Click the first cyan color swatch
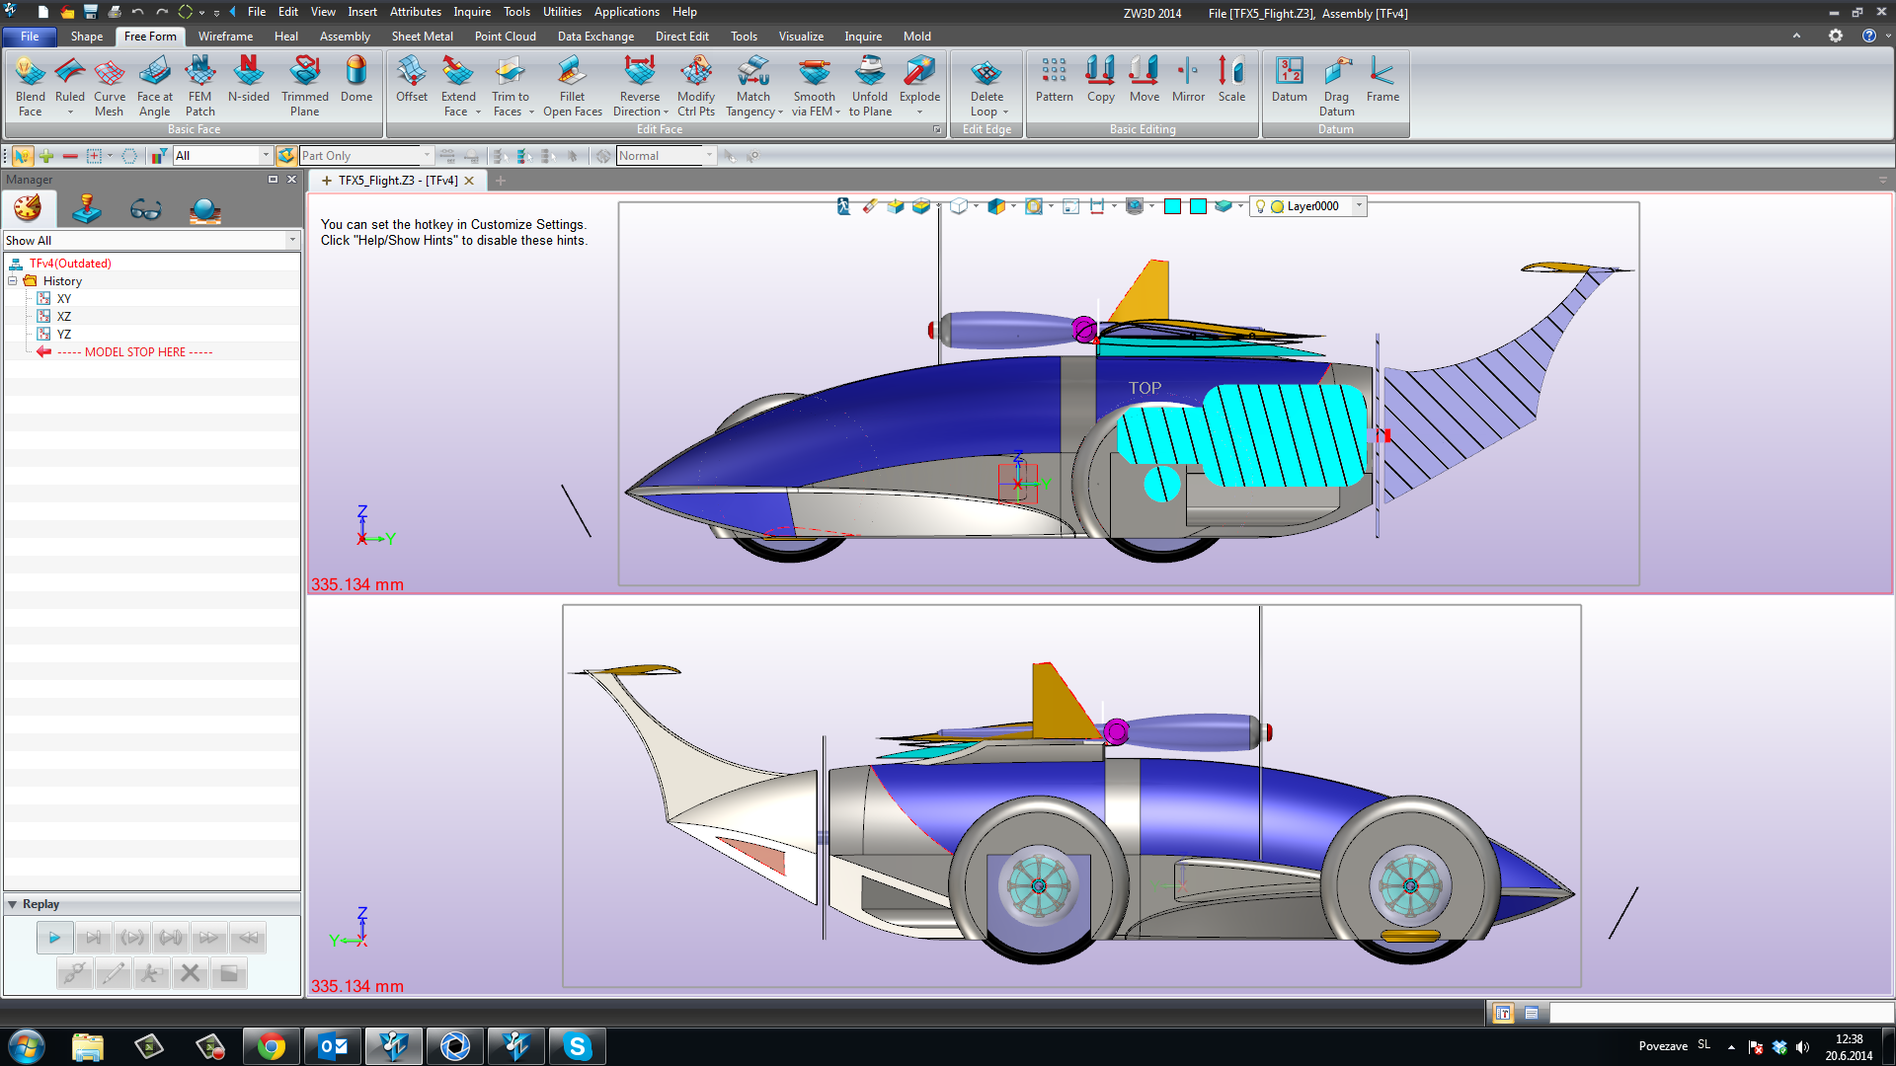Image resolution: width=1896 pixels, height=1066 pixels. point(1172,206)
